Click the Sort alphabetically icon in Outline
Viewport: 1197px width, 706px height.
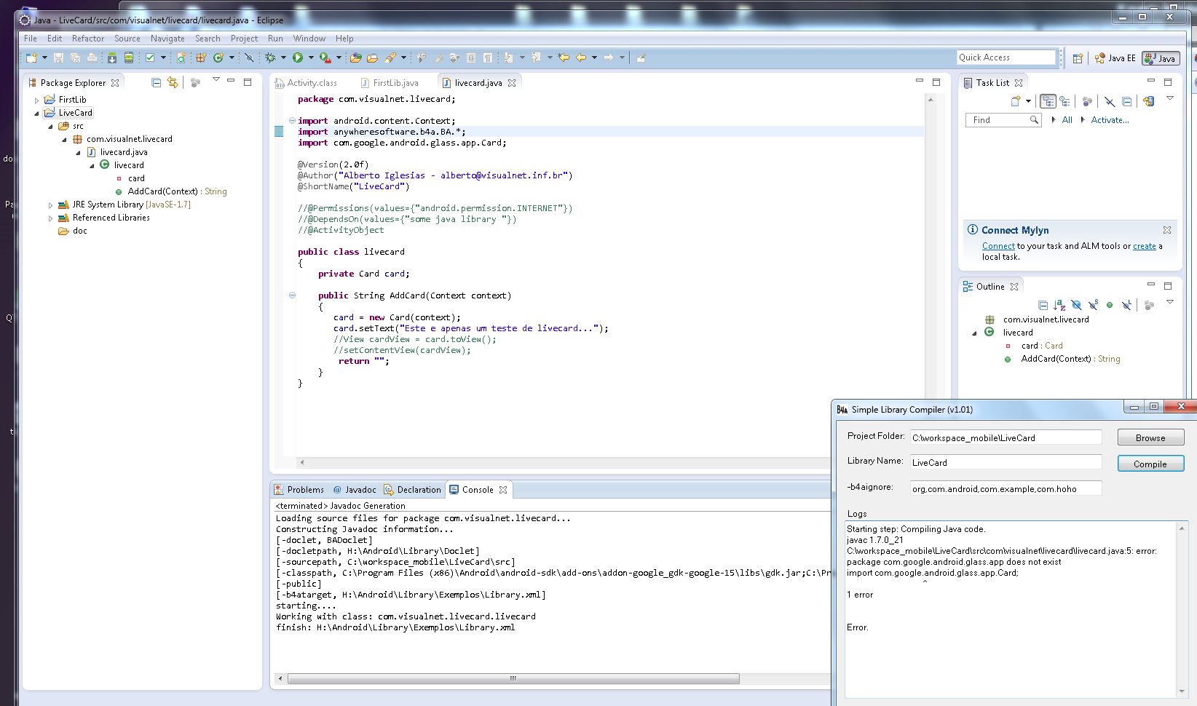pyautogui.click(x=1059, y=305)
